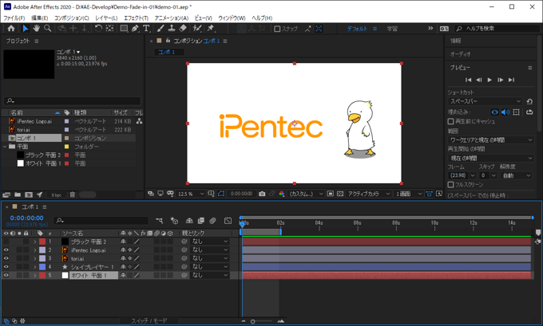The width and height of the screenshot is (543, 326).
Task: Select the Type text tool
Action: (x=146, y=29)
